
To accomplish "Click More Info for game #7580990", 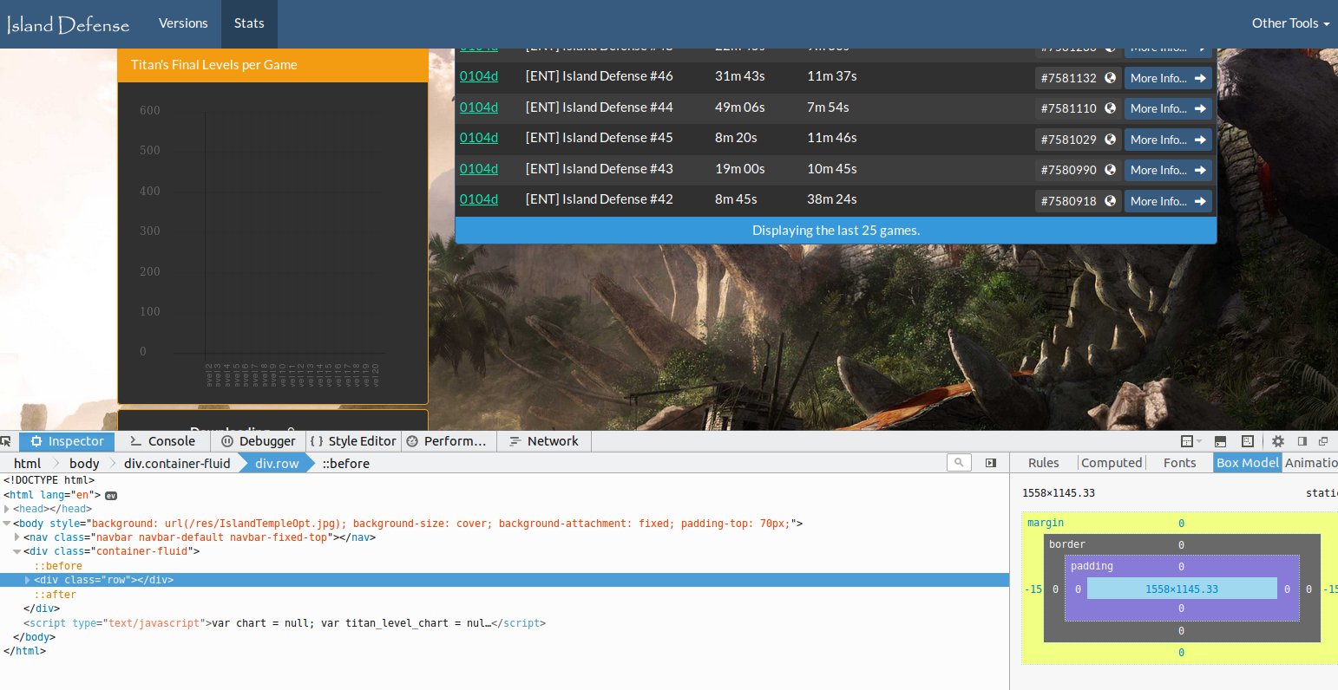I will (x=1168, y=170).
